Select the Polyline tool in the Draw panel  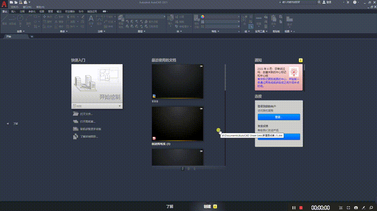point(12,20)
